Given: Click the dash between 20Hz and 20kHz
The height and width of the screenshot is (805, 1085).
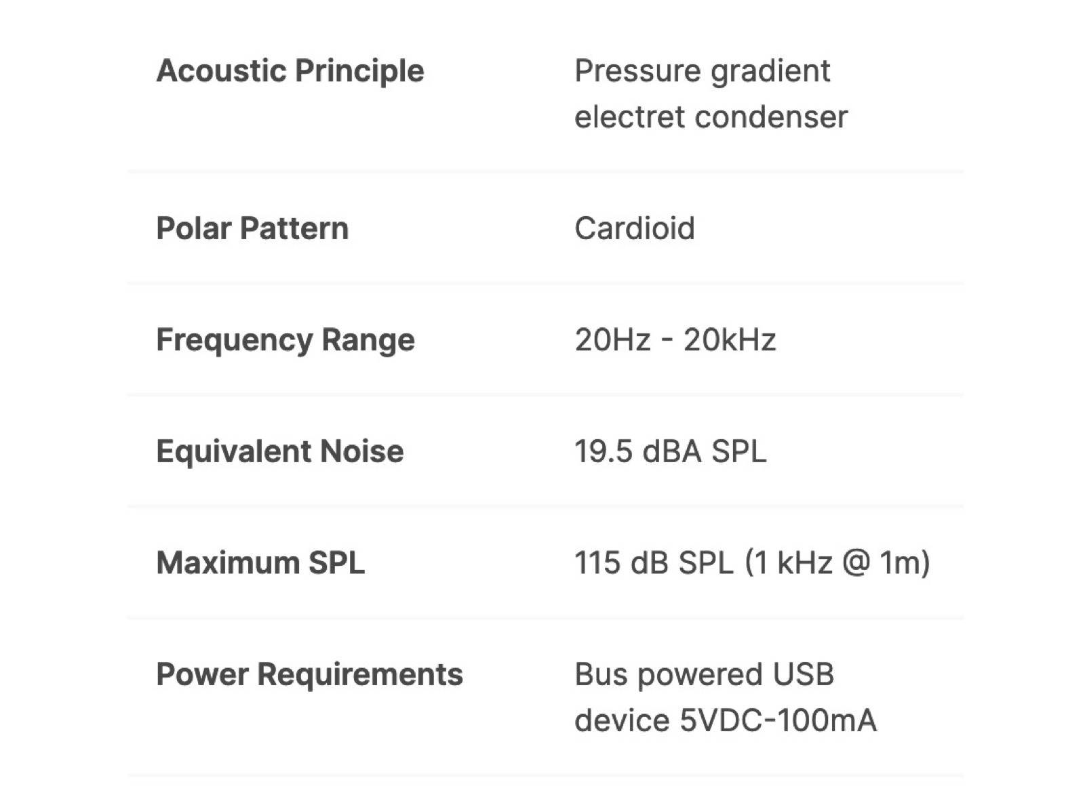Looking at the screenshot, I should pyautogui.click(x=667, y=339).
